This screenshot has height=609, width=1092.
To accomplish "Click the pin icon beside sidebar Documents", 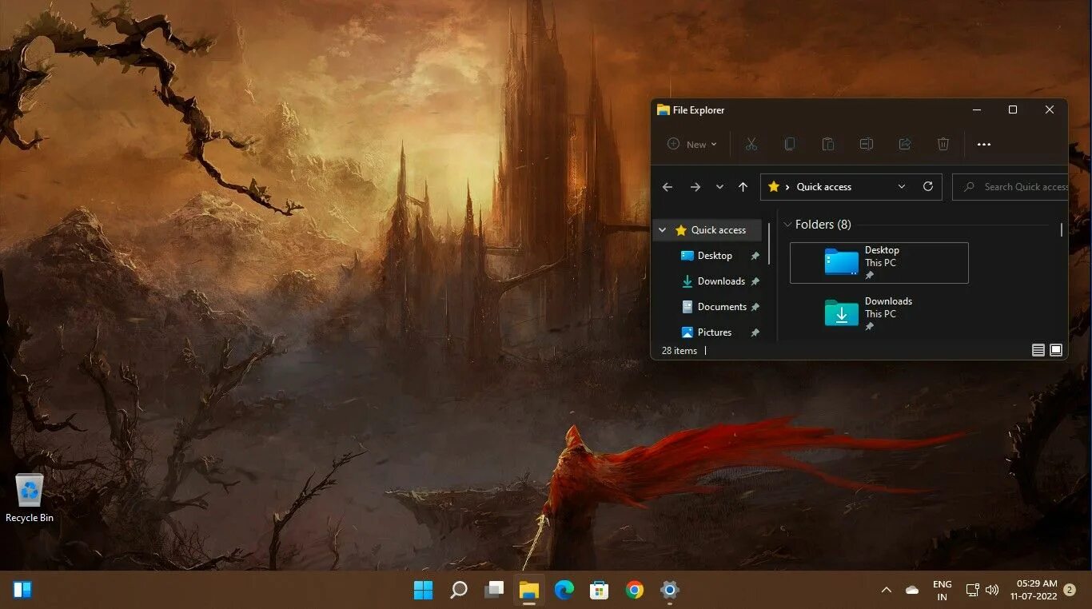I will pos(755,307).
